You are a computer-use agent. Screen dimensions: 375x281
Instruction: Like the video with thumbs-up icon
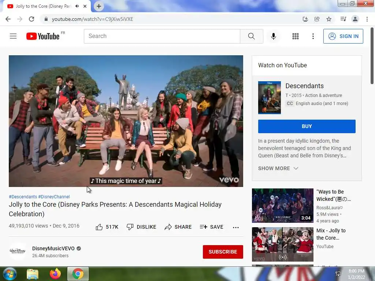click(99, 227)
